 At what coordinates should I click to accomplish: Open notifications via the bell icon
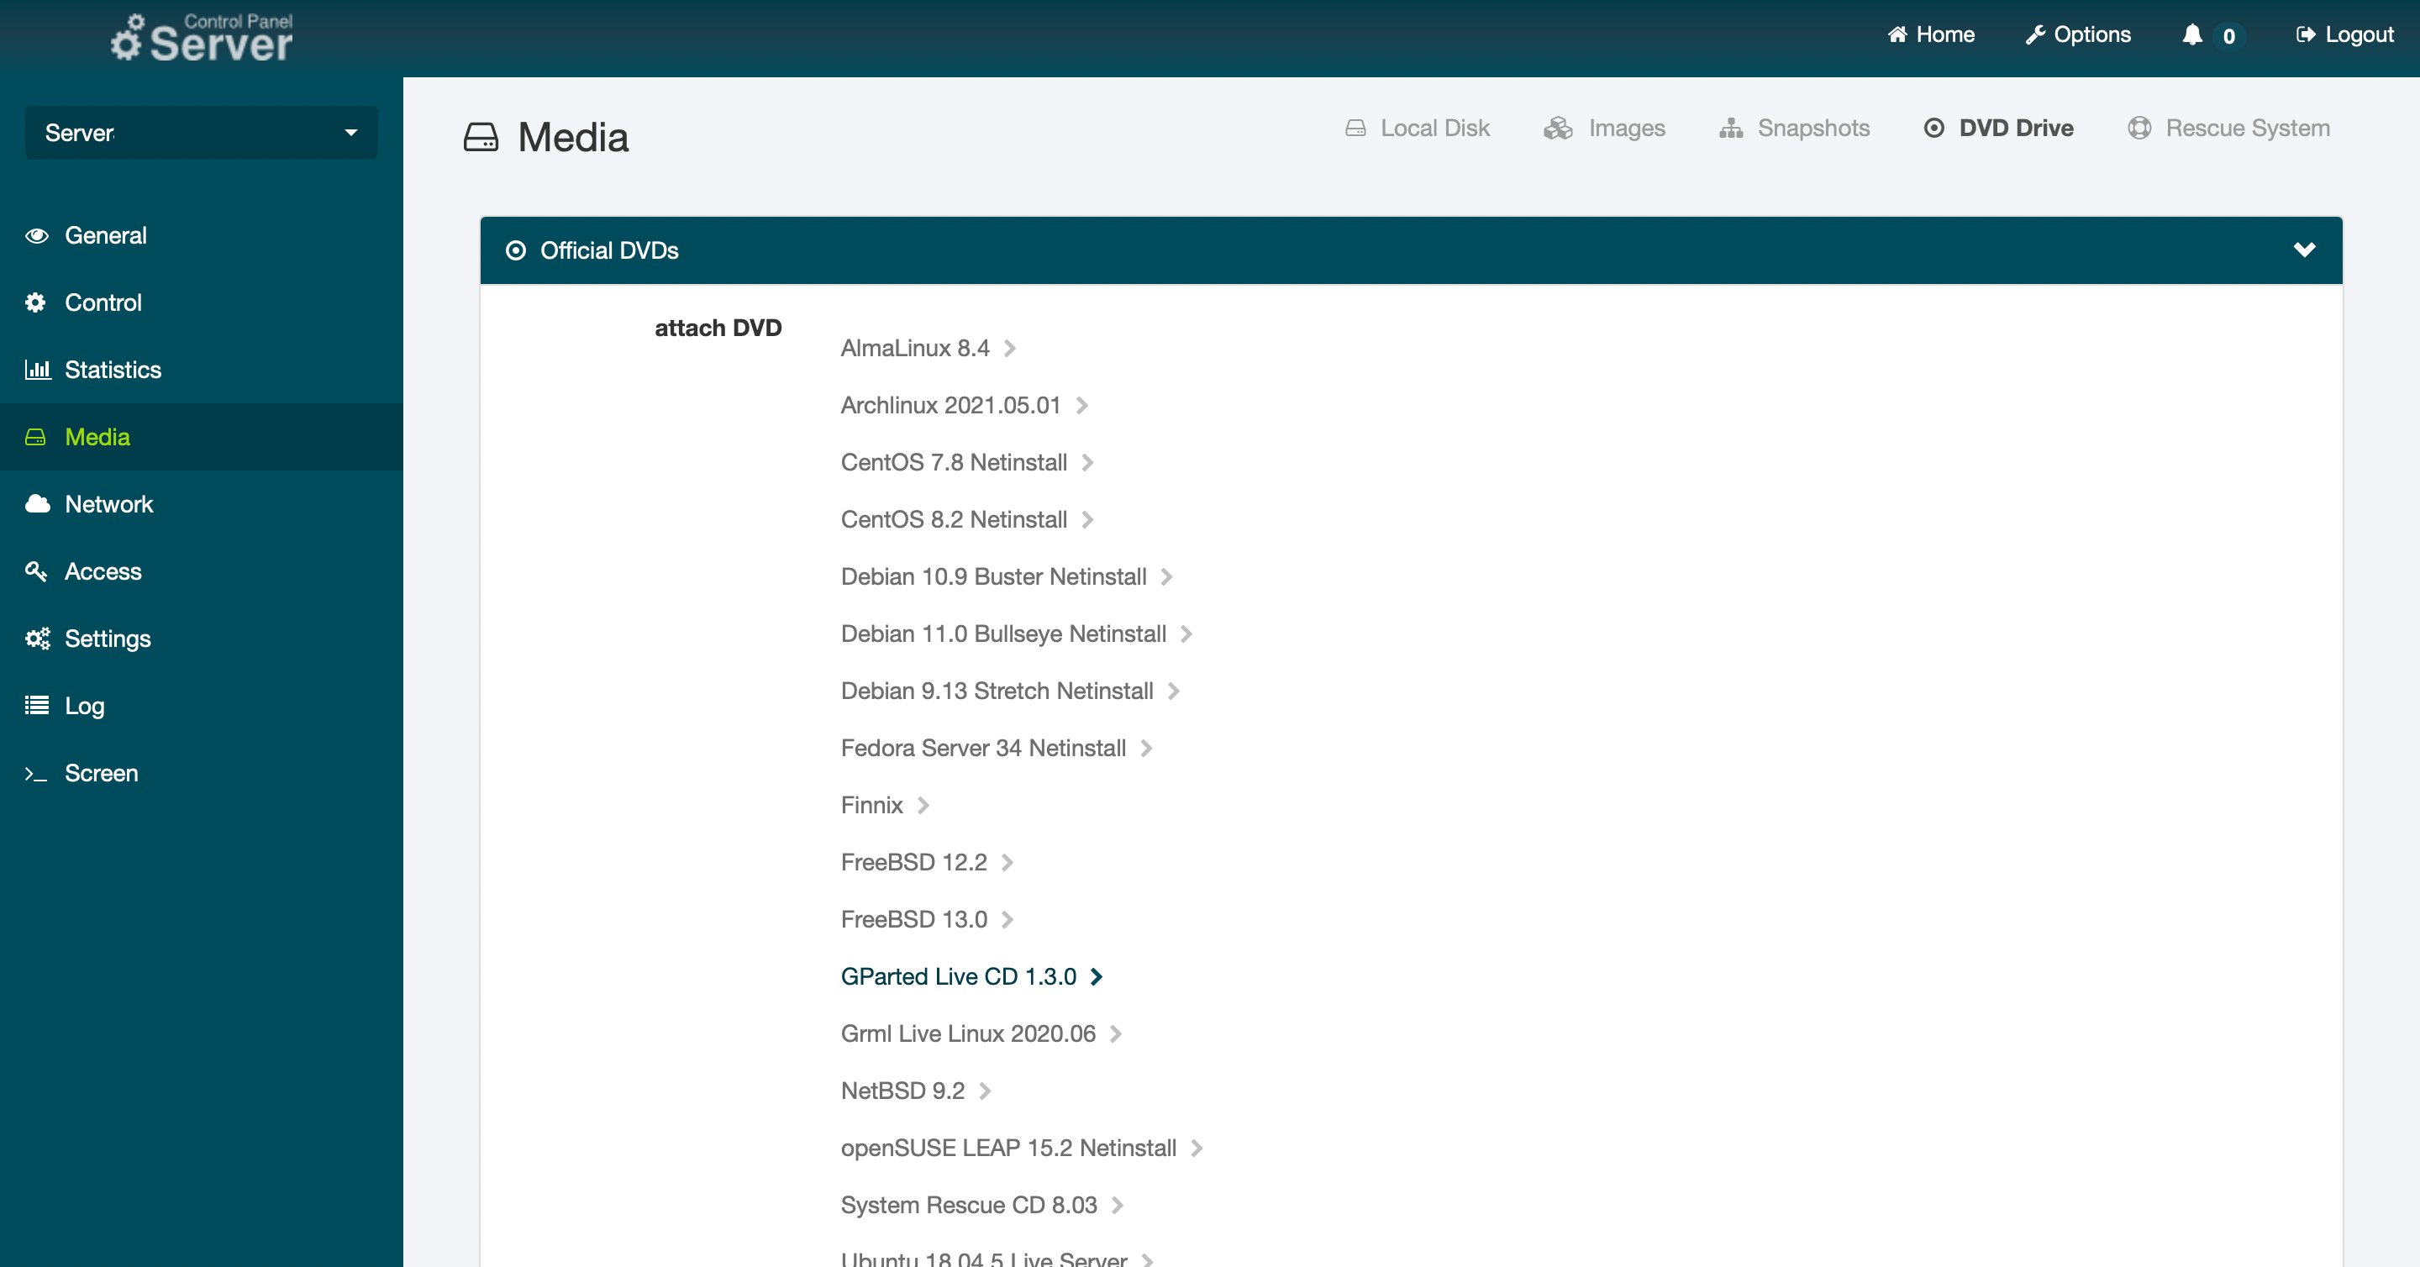pos(2191,34)
